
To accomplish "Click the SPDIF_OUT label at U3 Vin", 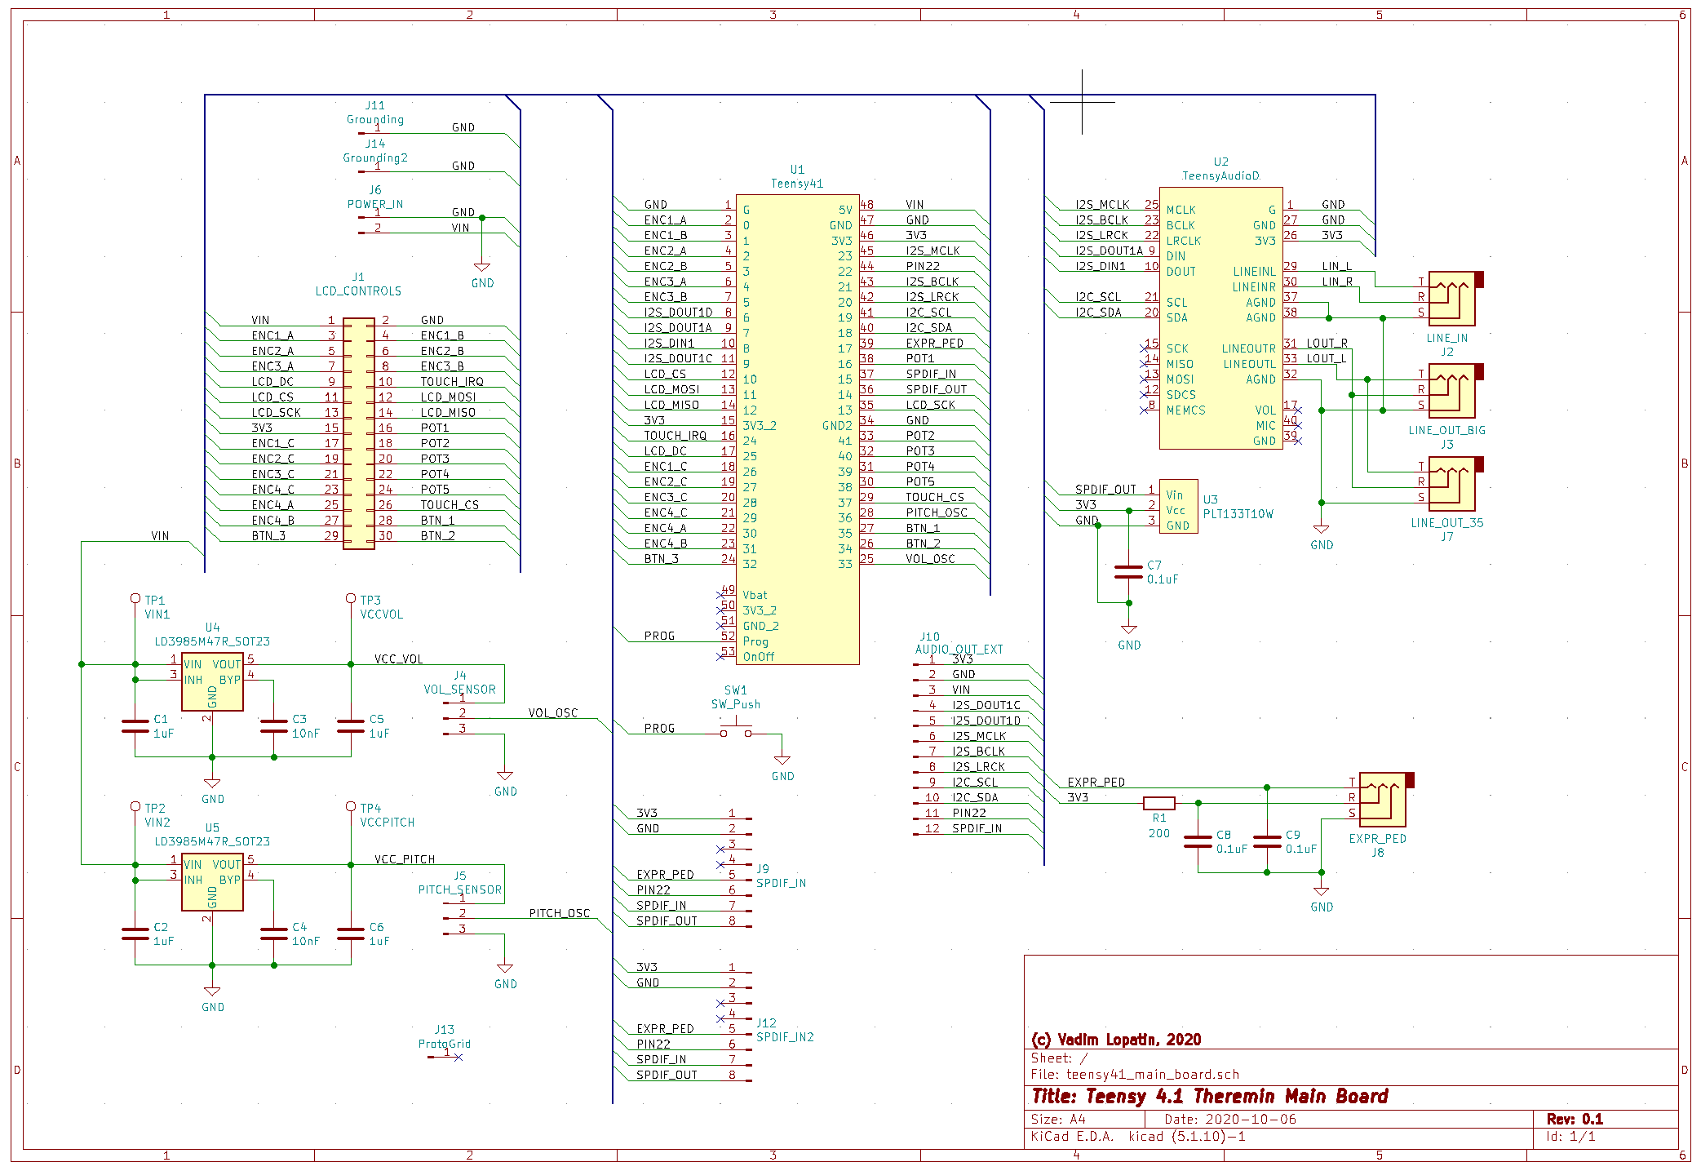I will point(1105,489).
